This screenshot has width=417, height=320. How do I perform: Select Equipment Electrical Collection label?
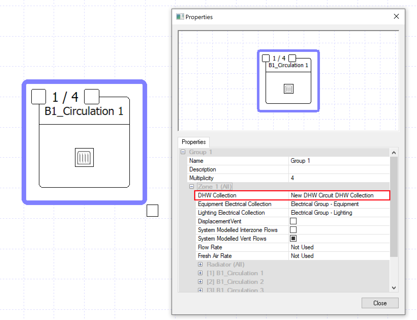pos(235,204)
